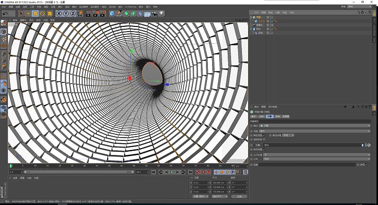Toggle the camera object's disabled X mark
Viewport: 378px width, 205px height.
coord(272,25)
